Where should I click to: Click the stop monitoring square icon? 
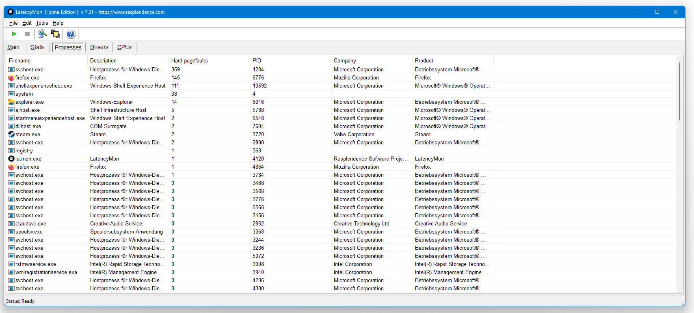tap(27, 34)
